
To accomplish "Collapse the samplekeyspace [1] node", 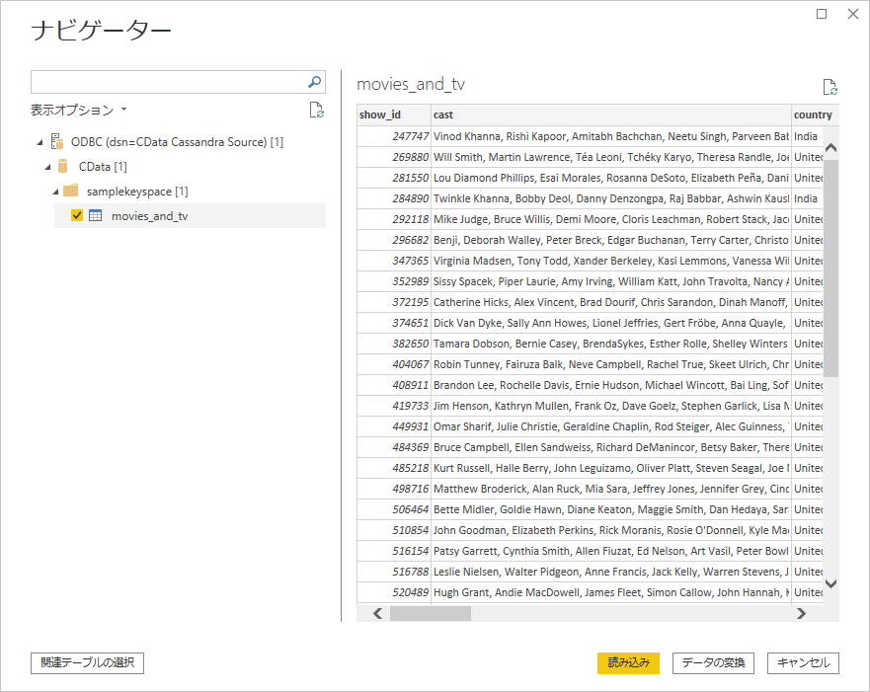I will click(55, 192).
